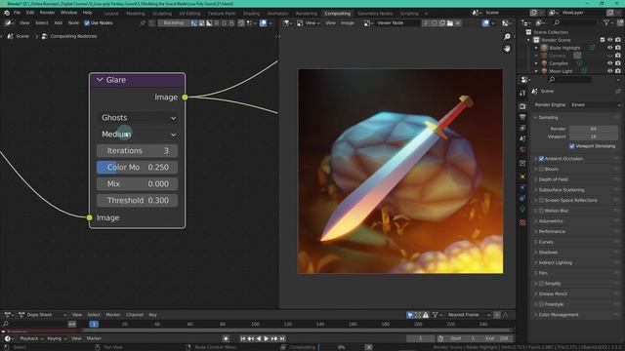This screenshot has height=351, width=625.
Task: Switch to the Compositing workspace tab
Action: [337, 14]
